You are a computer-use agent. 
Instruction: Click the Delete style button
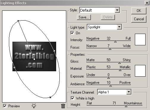click(x=108, y=17)
